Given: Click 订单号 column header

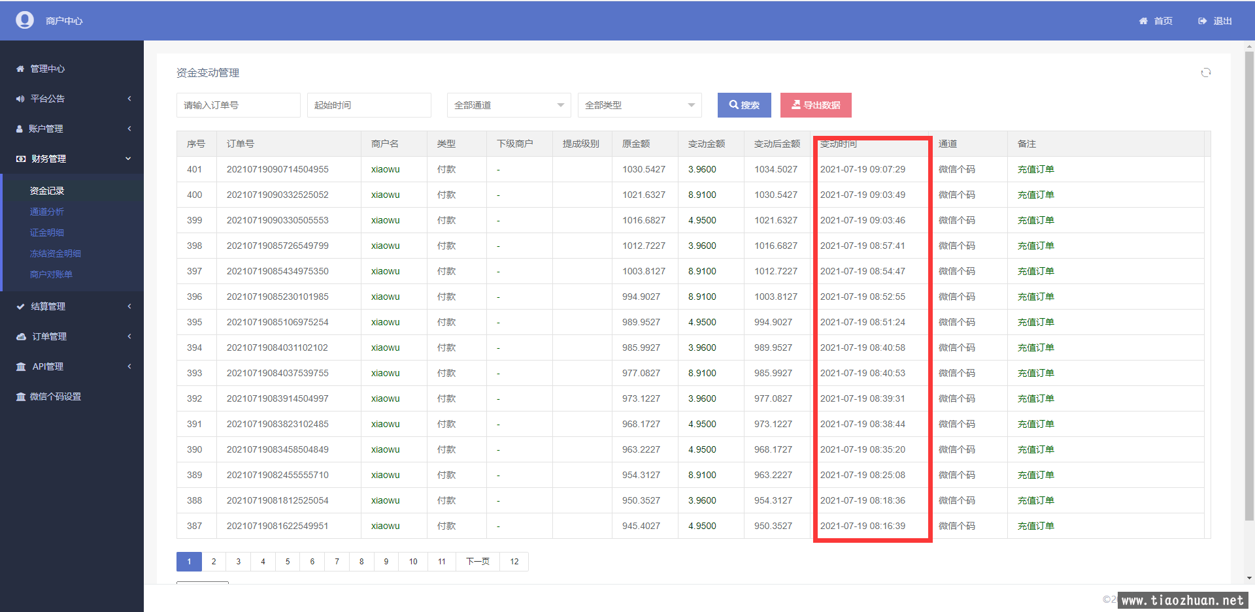Looking at the screenshot, I should (x=241, y=144).
